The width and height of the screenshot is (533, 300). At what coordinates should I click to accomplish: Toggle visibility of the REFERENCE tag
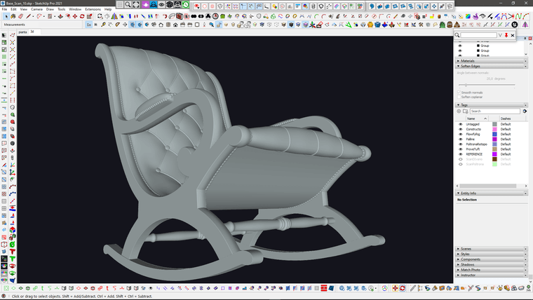pos(461,154)
